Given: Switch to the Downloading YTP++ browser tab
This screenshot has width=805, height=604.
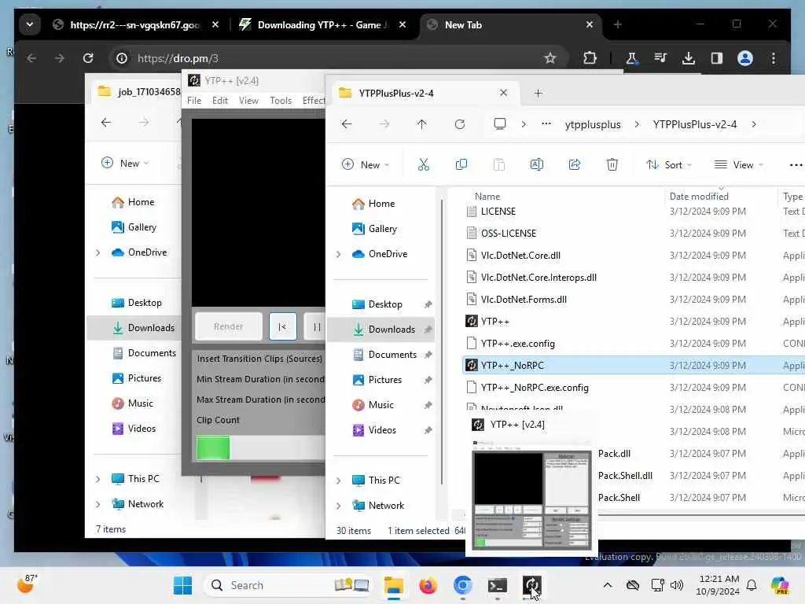Looking at the screenshot, I should (x=322, y=24).
